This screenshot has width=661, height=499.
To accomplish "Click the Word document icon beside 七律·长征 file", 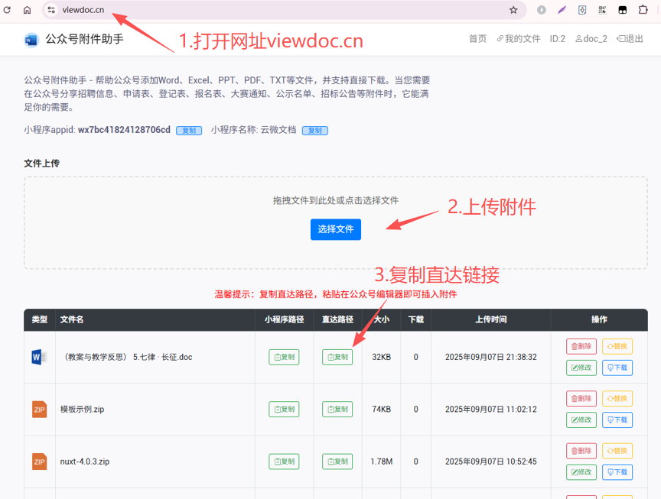I will 39,357.
